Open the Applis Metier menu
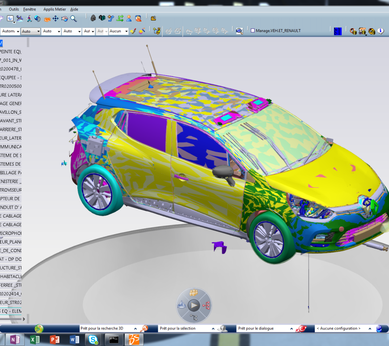Viewport: 389px width, 346px height. 55,9
